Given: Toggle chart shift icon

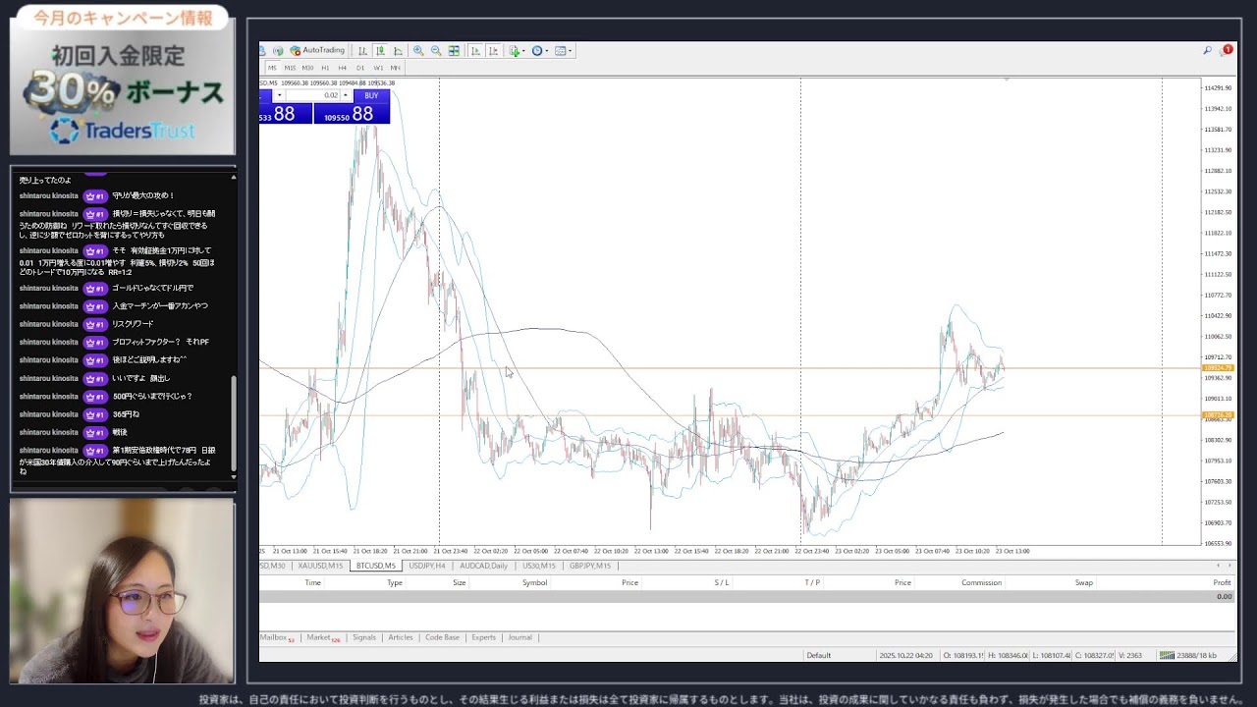Looking at the screenshot, I should [x=493, y=51].
